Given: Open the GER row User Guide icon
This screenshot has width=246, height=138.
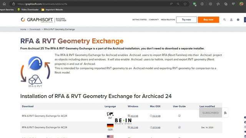Looking at the screenshot, I should 179,127.
